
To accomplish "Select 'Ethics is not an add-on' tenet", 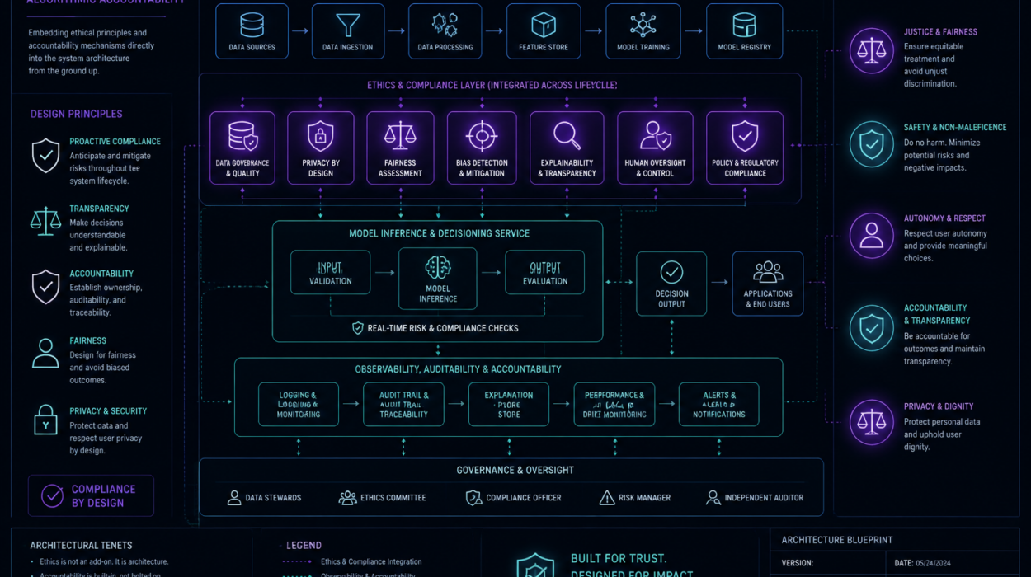I will point(104,561).
